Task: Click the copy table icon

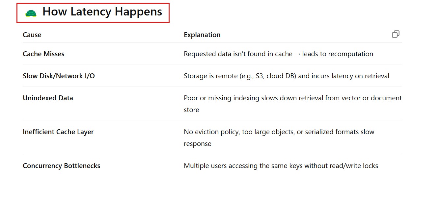Action: click(396, 34)
